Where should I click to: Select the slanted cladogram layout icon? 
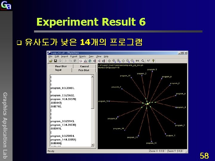(x=99, y=61)
